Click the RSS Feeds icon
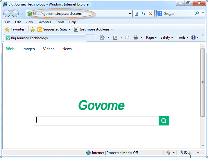This screenshot has width=208, height=158. 115,38
